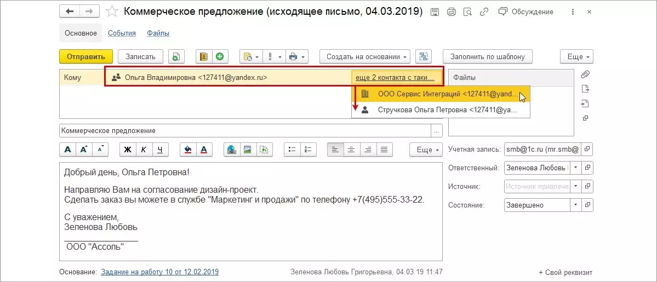
Task: Toggle italic К formatting
Action: click(144, 149)
